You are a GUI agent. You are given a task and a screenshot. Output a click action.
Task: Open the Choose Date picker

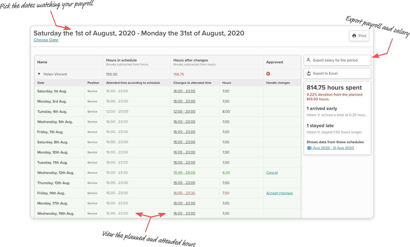(x=46, y=40)
